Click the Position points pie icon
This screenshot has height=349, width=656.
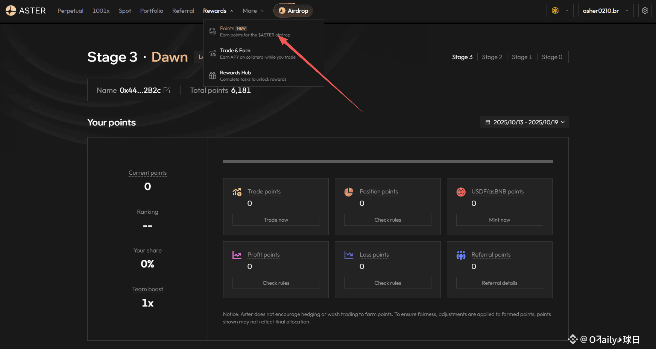click(349, 192)
